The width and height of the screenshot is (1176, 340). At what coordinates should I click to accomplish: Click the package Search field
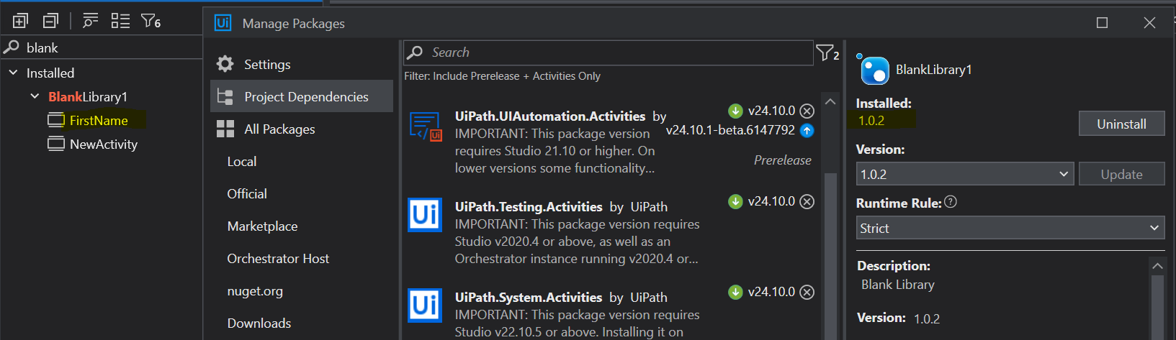609,52
